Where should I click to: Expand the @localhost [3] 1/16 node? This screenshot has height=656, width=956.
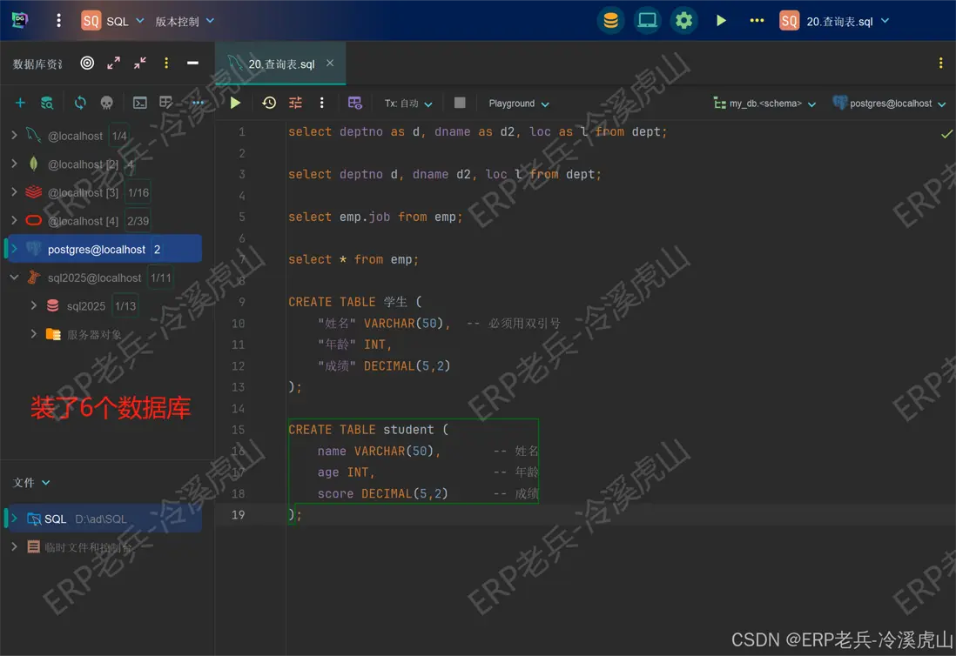(x=14, y=192)
